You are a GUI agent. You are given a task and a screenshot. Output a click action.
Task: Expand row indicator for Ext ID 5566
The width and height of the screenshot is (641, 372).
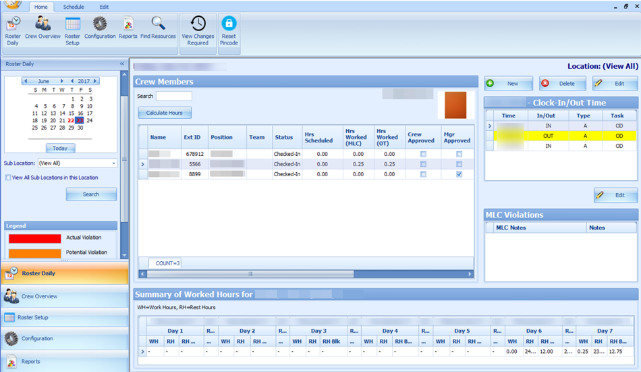pos(142,164)
